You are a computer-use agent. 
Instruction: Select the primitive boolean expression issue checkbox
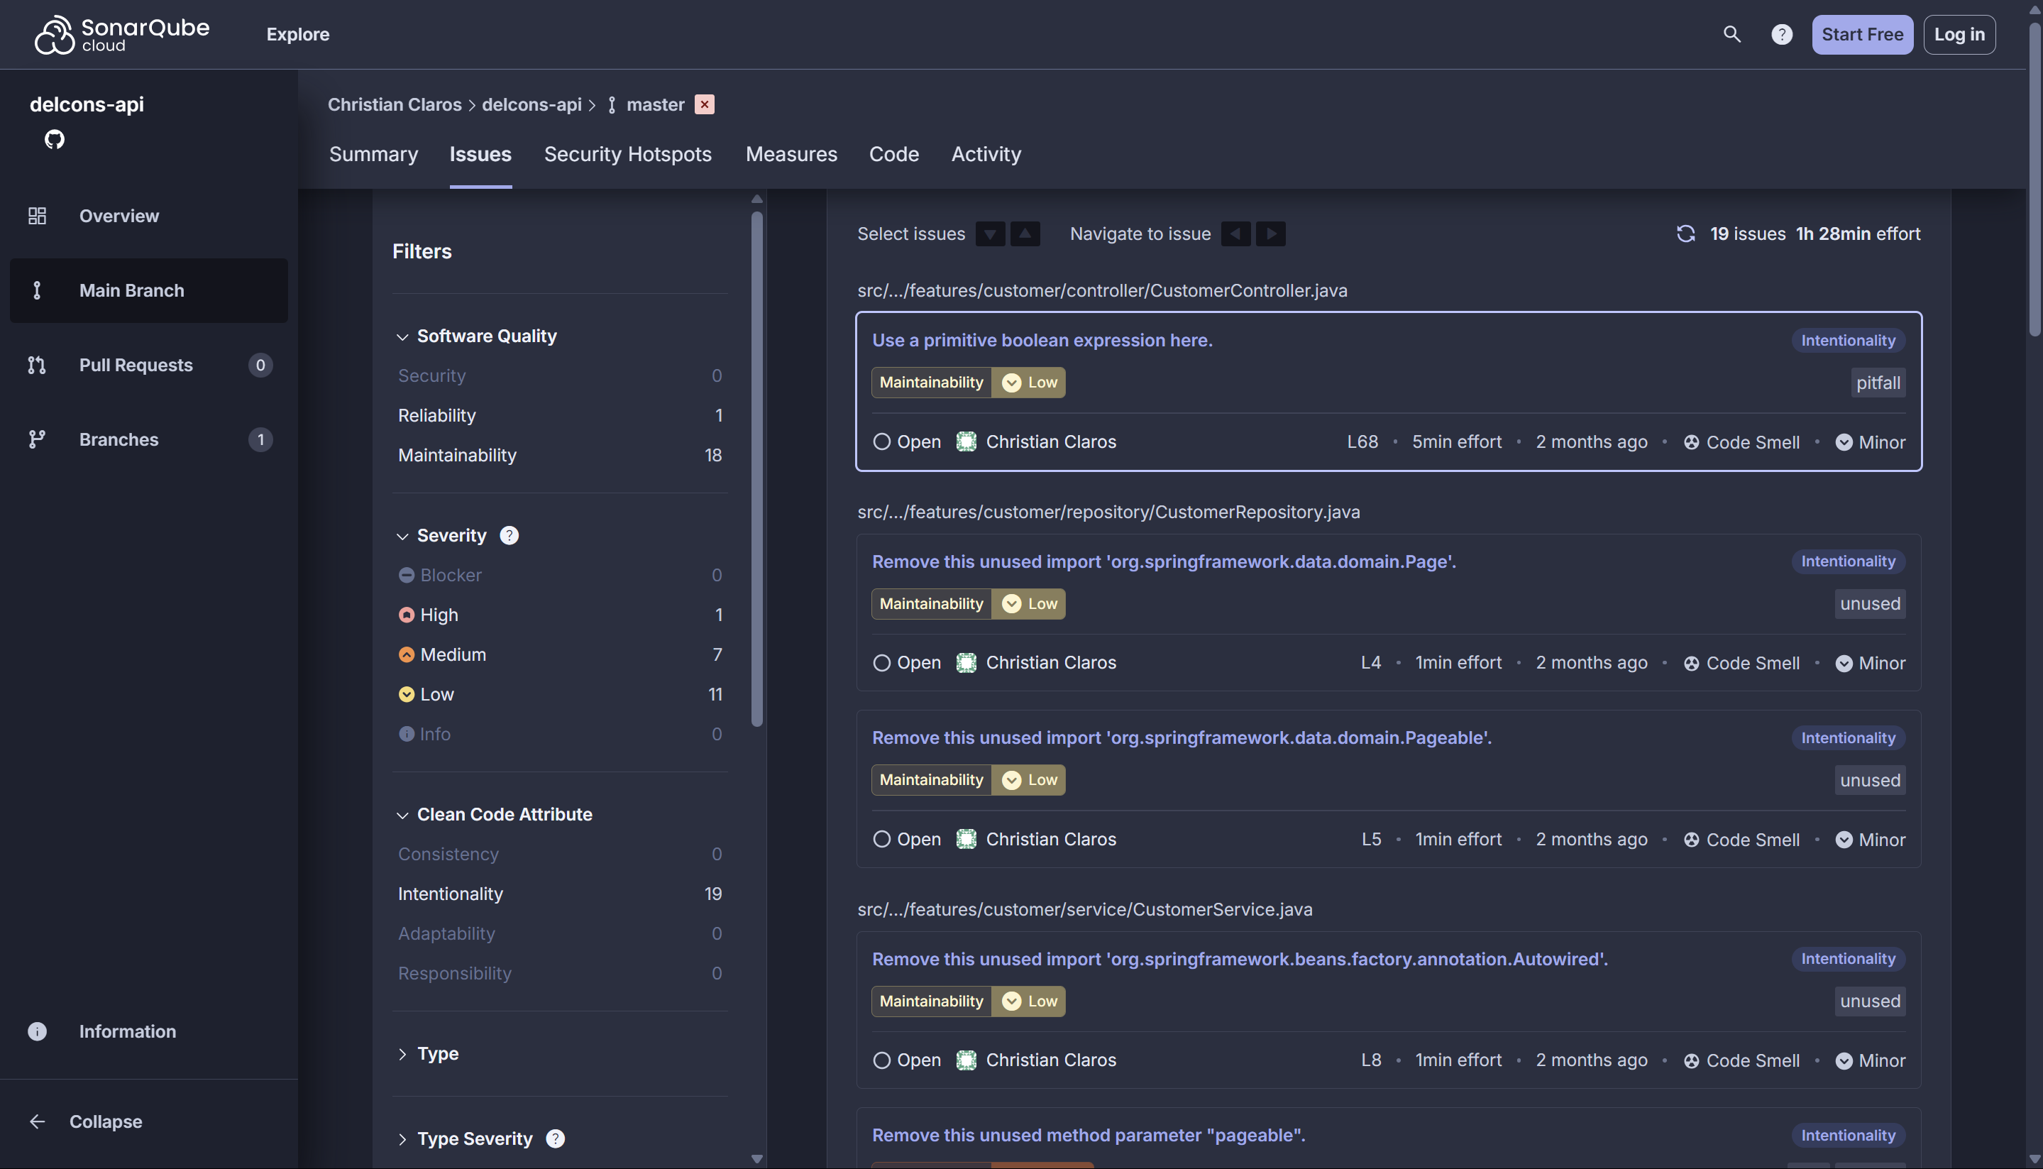(x=882, y=441)
